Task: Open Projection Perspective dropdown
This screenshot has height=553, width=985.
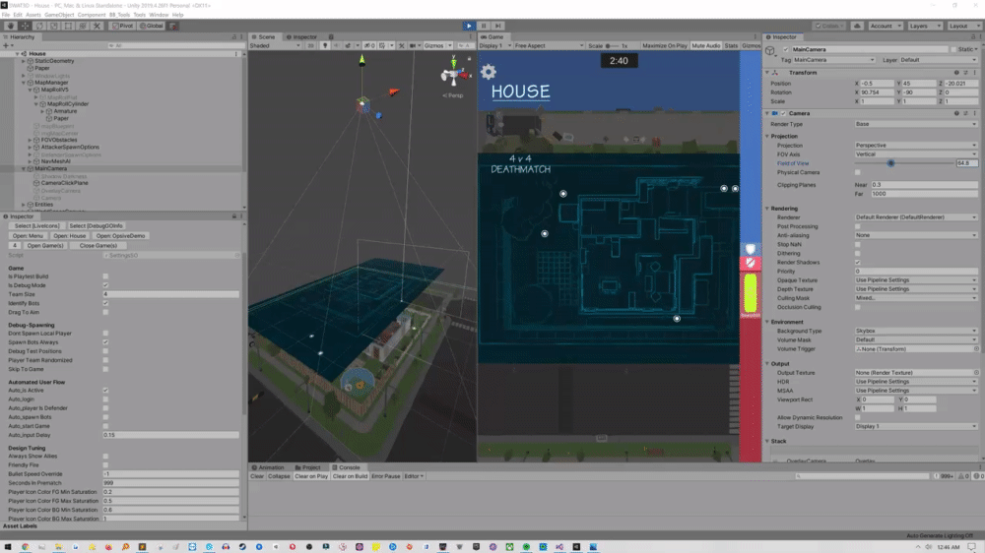Action: pos(915,145)
